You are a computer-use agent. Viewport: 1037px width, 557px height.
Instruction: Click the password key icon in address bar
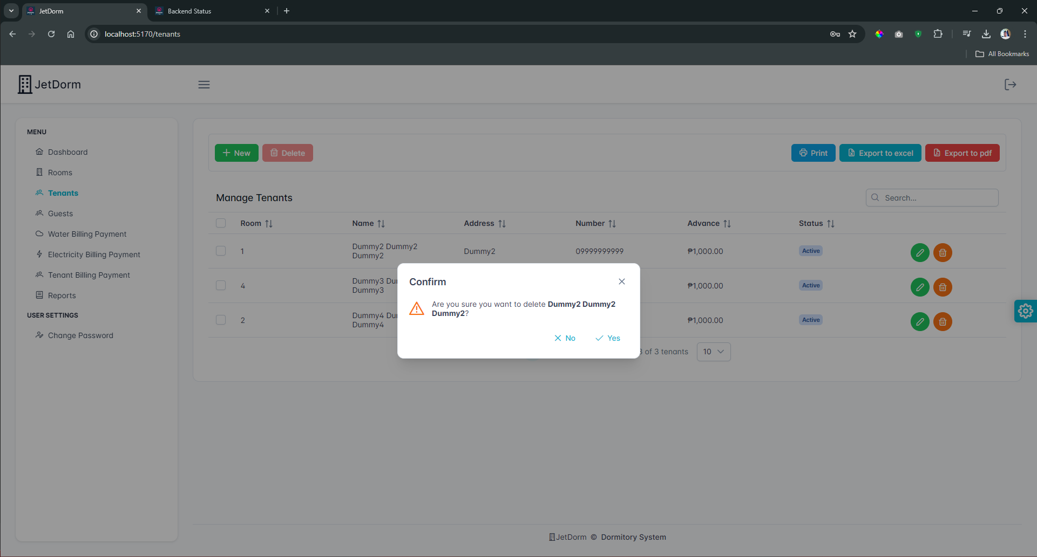(x=835, y=34)
